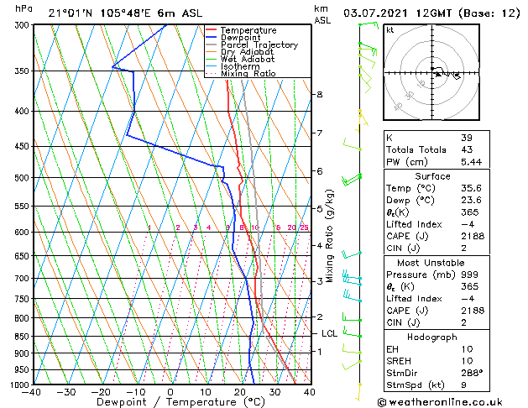
Task: Select the PW (cm) value 5.44
Action: tap(472, 162)
